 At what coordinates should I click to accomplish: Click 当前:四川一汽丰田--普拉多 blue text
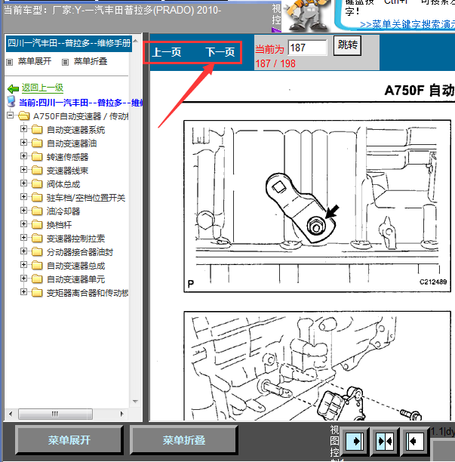click(81, 103)
